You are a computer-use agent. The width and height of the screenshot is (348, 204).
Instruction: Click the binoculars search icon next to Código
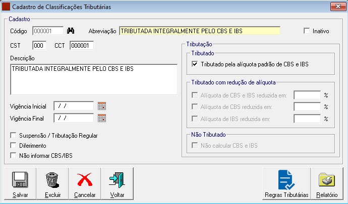point(71,31)
